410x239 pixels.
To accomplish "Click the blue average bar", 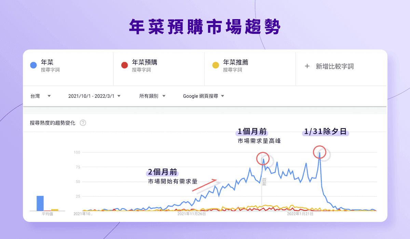I will [40, 203].
